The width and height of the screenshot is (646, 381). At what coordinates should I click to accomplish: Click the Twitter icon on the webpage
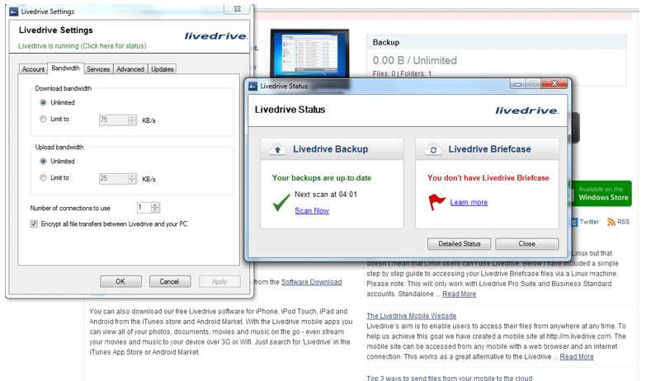tap(575, 222)
